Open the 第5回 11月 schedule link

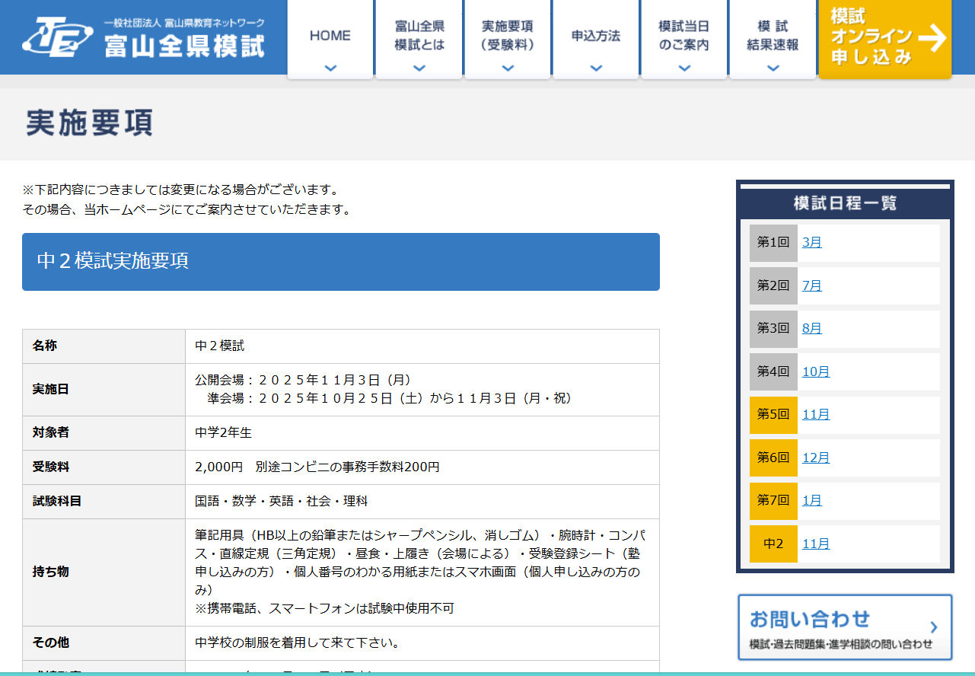[x=815, y=415]
